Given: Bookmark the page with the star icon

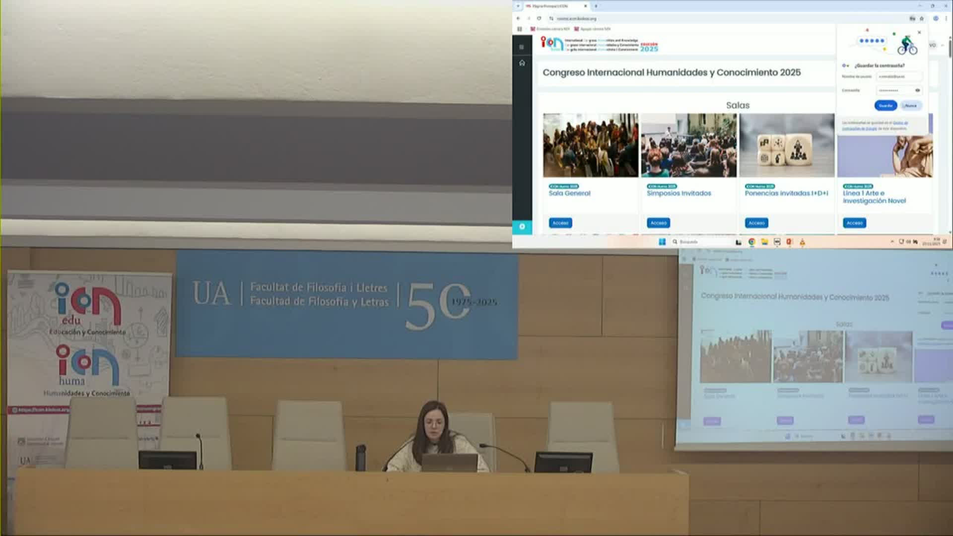Looking at the screenshot, I should [x=922, y=18].
